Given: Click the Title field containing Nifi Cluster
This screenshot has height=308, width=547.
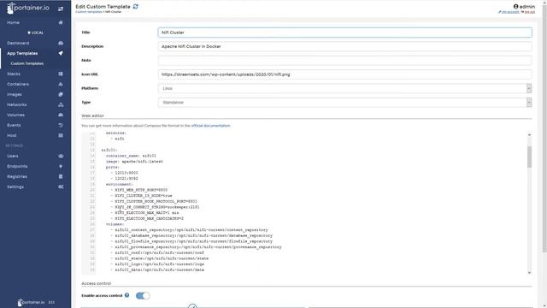Looking at the screenshot, I should pos(344,33).
